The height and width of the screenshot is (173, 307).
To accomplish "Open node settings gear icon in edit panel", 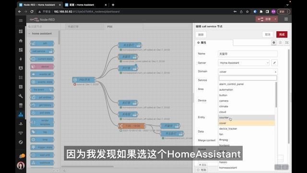I will (274, 43).
